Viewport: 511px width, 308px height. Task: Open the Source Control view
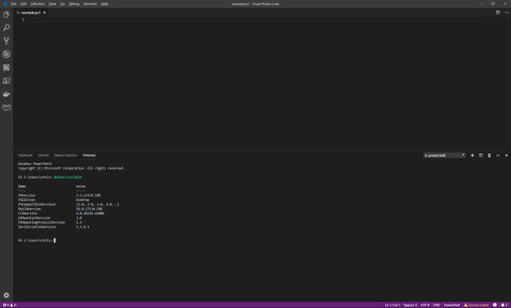6,41
